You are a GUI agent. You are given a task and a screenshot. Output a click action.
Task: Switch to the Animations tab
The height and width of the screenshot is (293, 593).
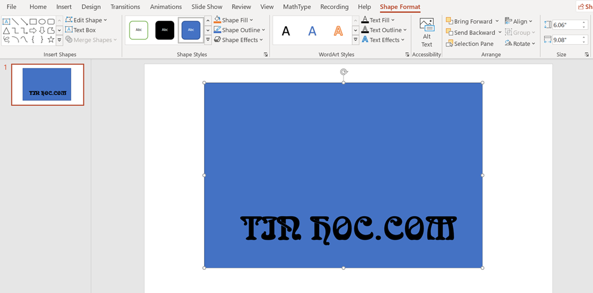click(x=166, y=7)
